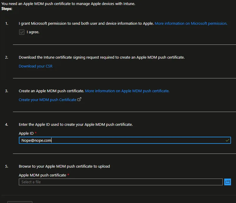Screen dimensions: 236x203
Task: Click the "I agree." label text
Action: [x=33, y=32]
